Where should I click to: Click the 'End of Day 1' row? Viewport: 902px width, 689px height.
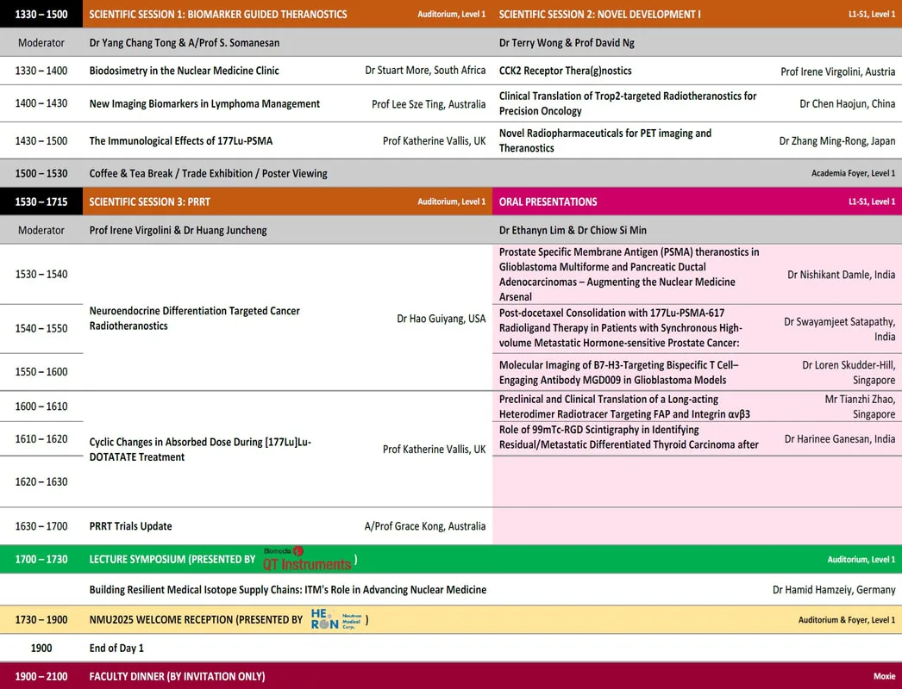point(451,648)
